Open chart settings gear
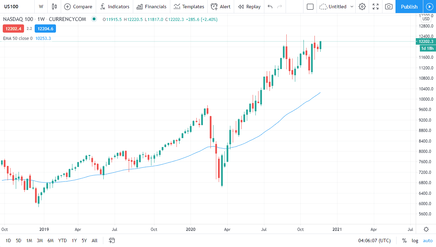 [x=362, y=7]
